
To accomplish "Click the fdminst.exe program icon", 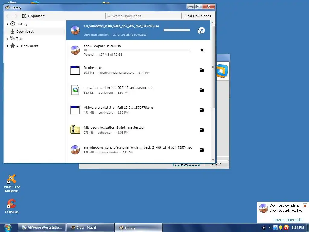I will (x=75, y=70).
